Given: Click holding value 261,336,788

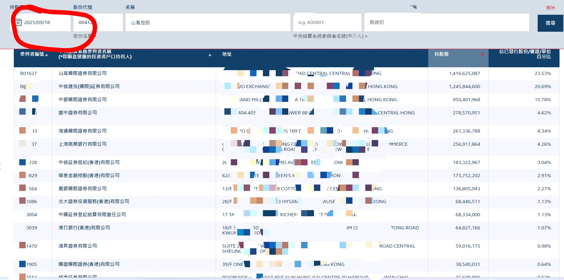Looking at the screenshot, I should (x=466, y=131).
